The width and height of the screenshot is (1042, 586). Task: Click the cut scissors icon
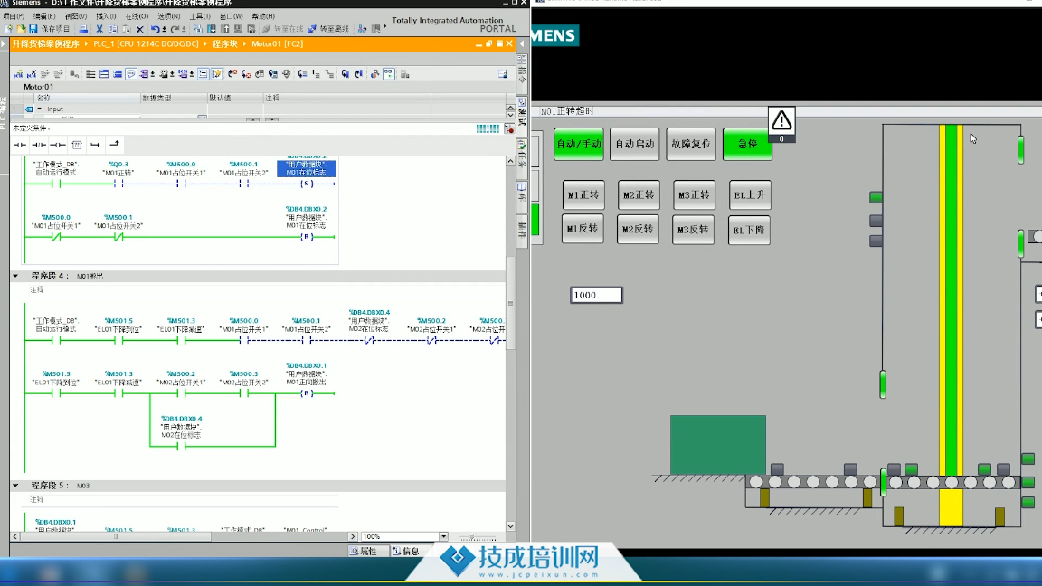[x=99, y=29]
